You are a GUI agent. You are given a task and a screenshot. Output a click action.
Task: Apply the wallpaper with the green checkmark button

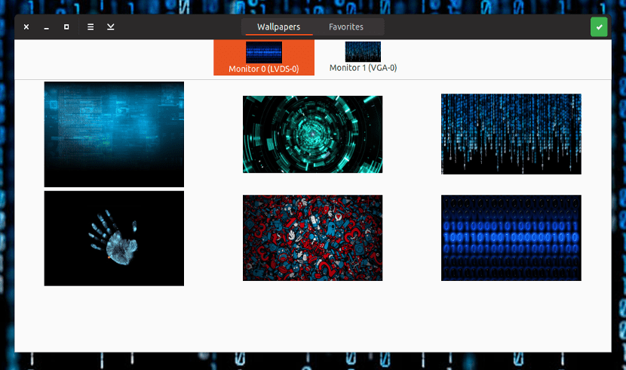click(x=599, y=27)
